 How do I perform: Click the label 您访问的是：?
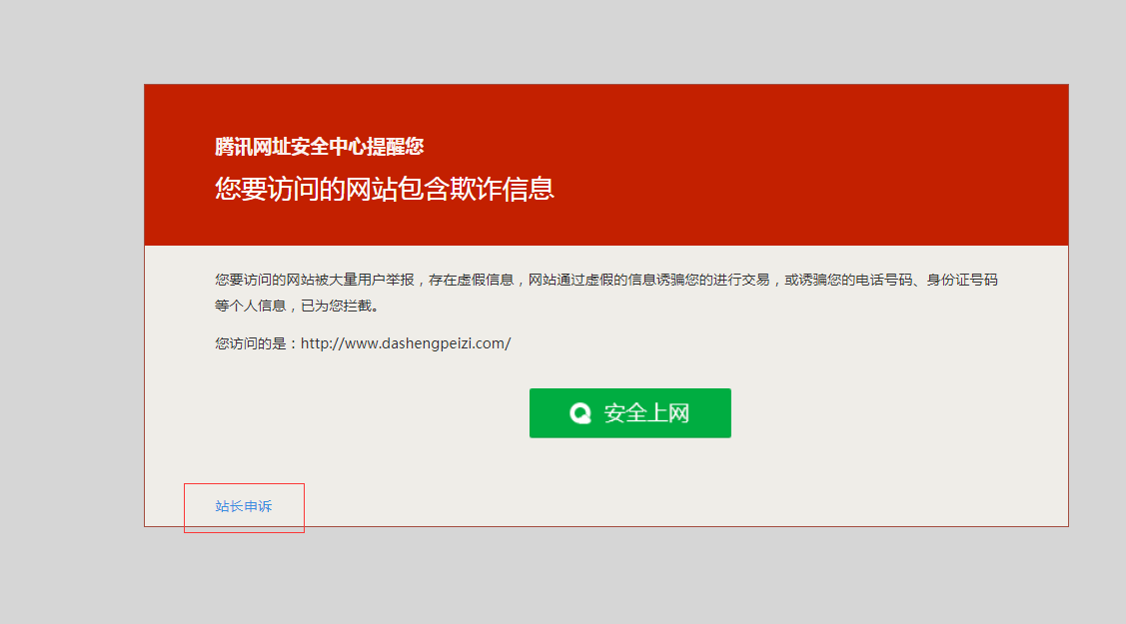(x=257, y=343)
